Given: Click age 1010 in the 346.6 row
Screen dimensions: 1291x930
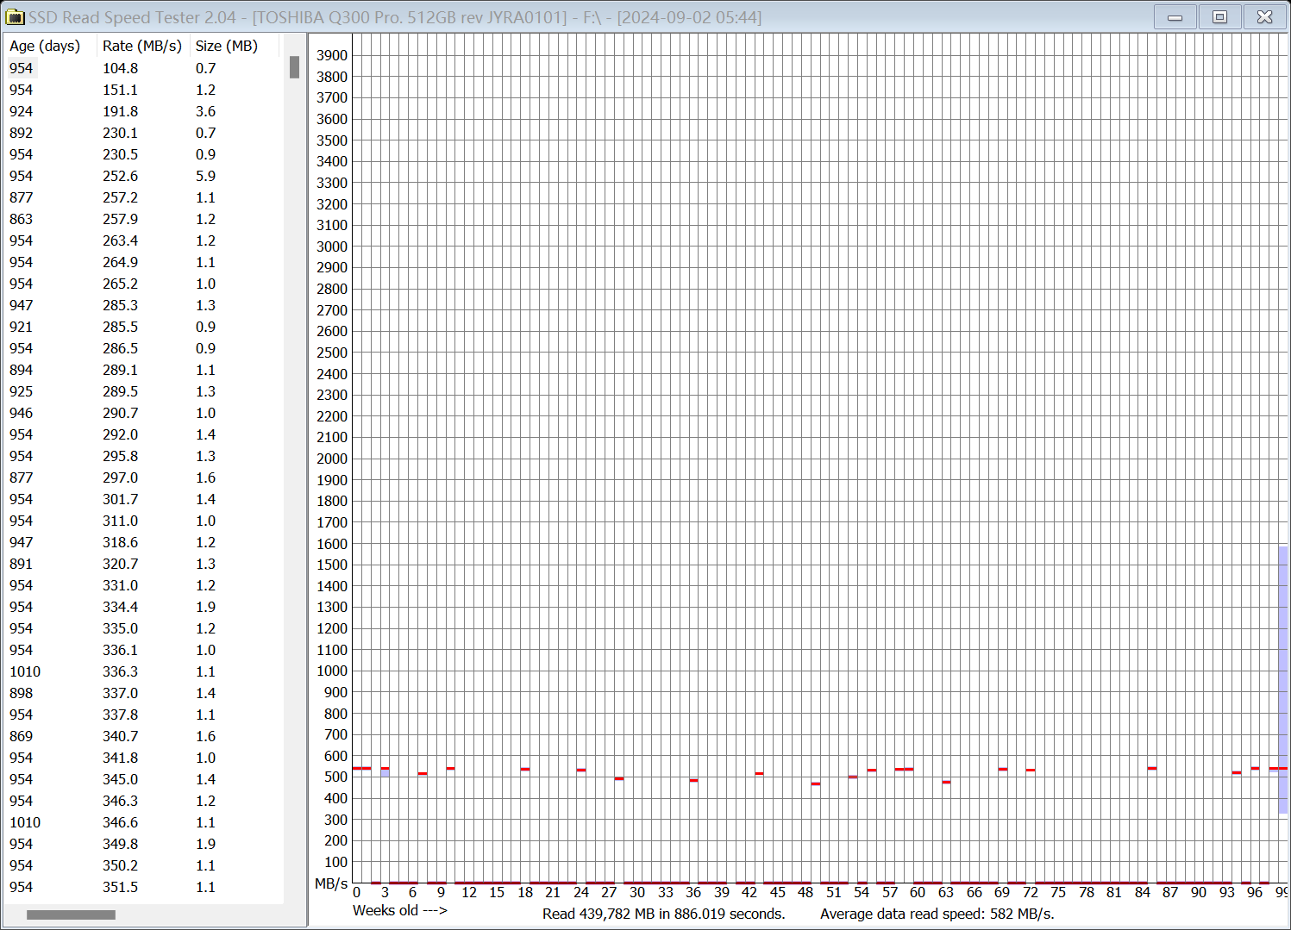Looking at the screenshot, I should 25,822.
